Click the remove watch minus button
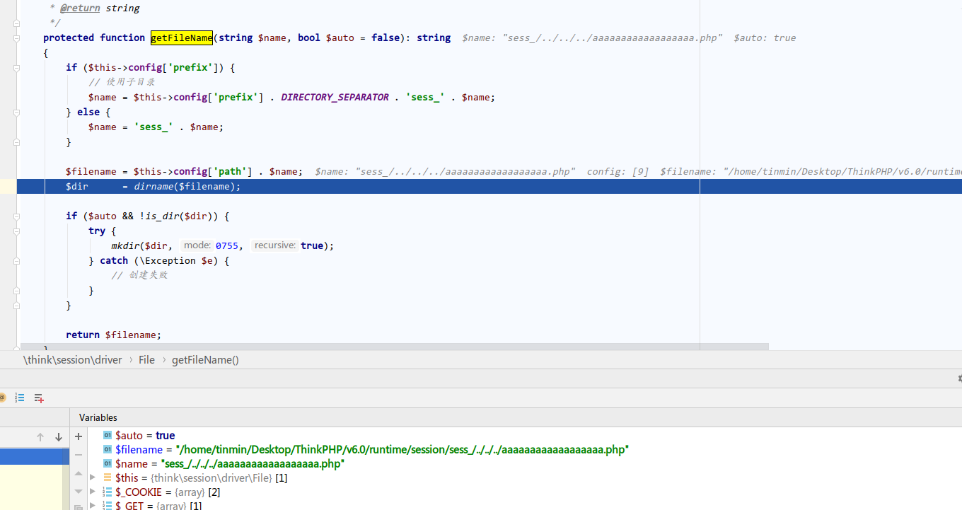This screenshot has height=510, width=962. (x=79, y=453)
